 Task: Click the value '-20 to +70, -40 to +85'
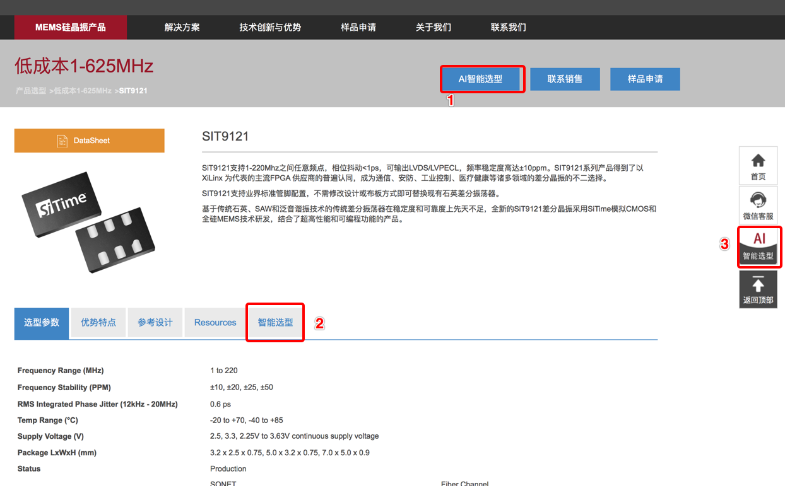click(x=247, y=420)
